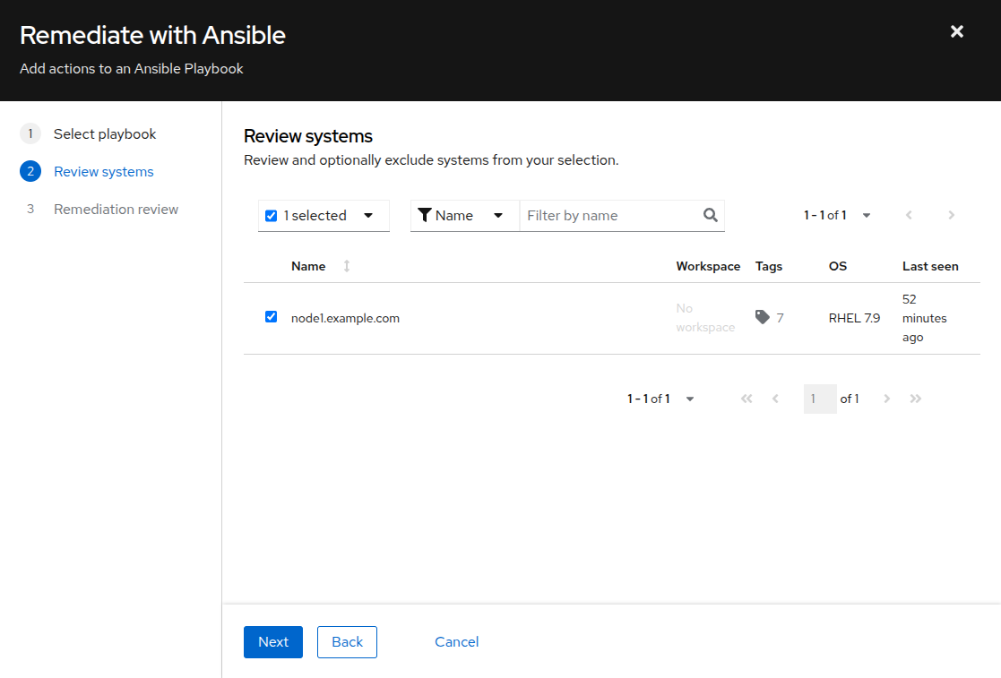Uncheck the node1.example.com row checkbox
The height and width of the screenshot is (678, 1001).
[x=271, y=317]
